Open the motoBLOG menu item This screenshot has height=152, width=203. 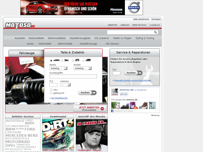pyautogui.click(x=155, y=25)
